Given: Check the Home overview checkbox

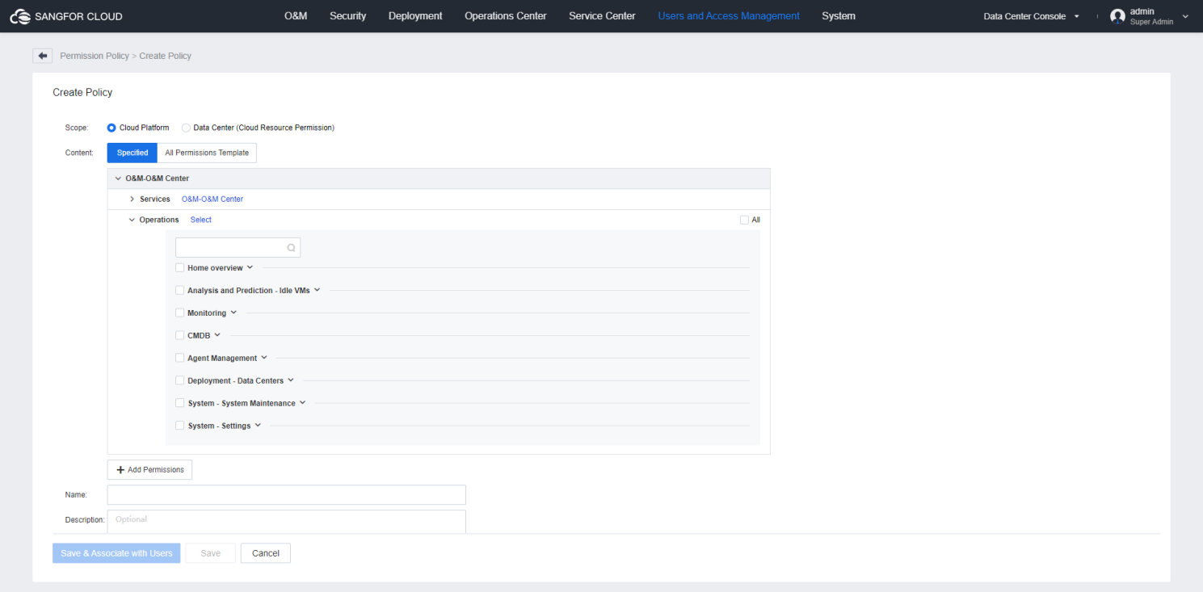Looking at the screenshot, I should pyautogui.click(x=180, y=267).
